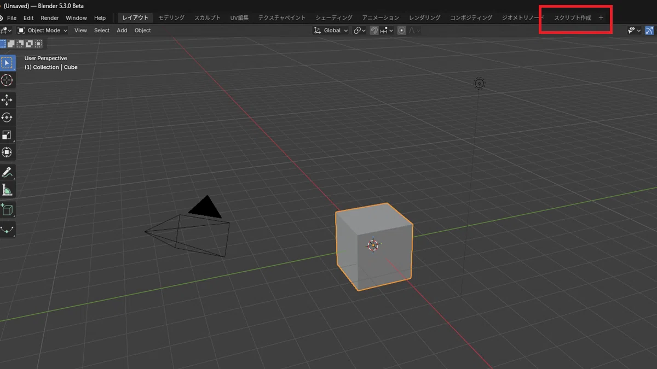Image resolution: width=657 pixels, height=369 pixels.
Task: Select the Scale tool
Action: 7,134
